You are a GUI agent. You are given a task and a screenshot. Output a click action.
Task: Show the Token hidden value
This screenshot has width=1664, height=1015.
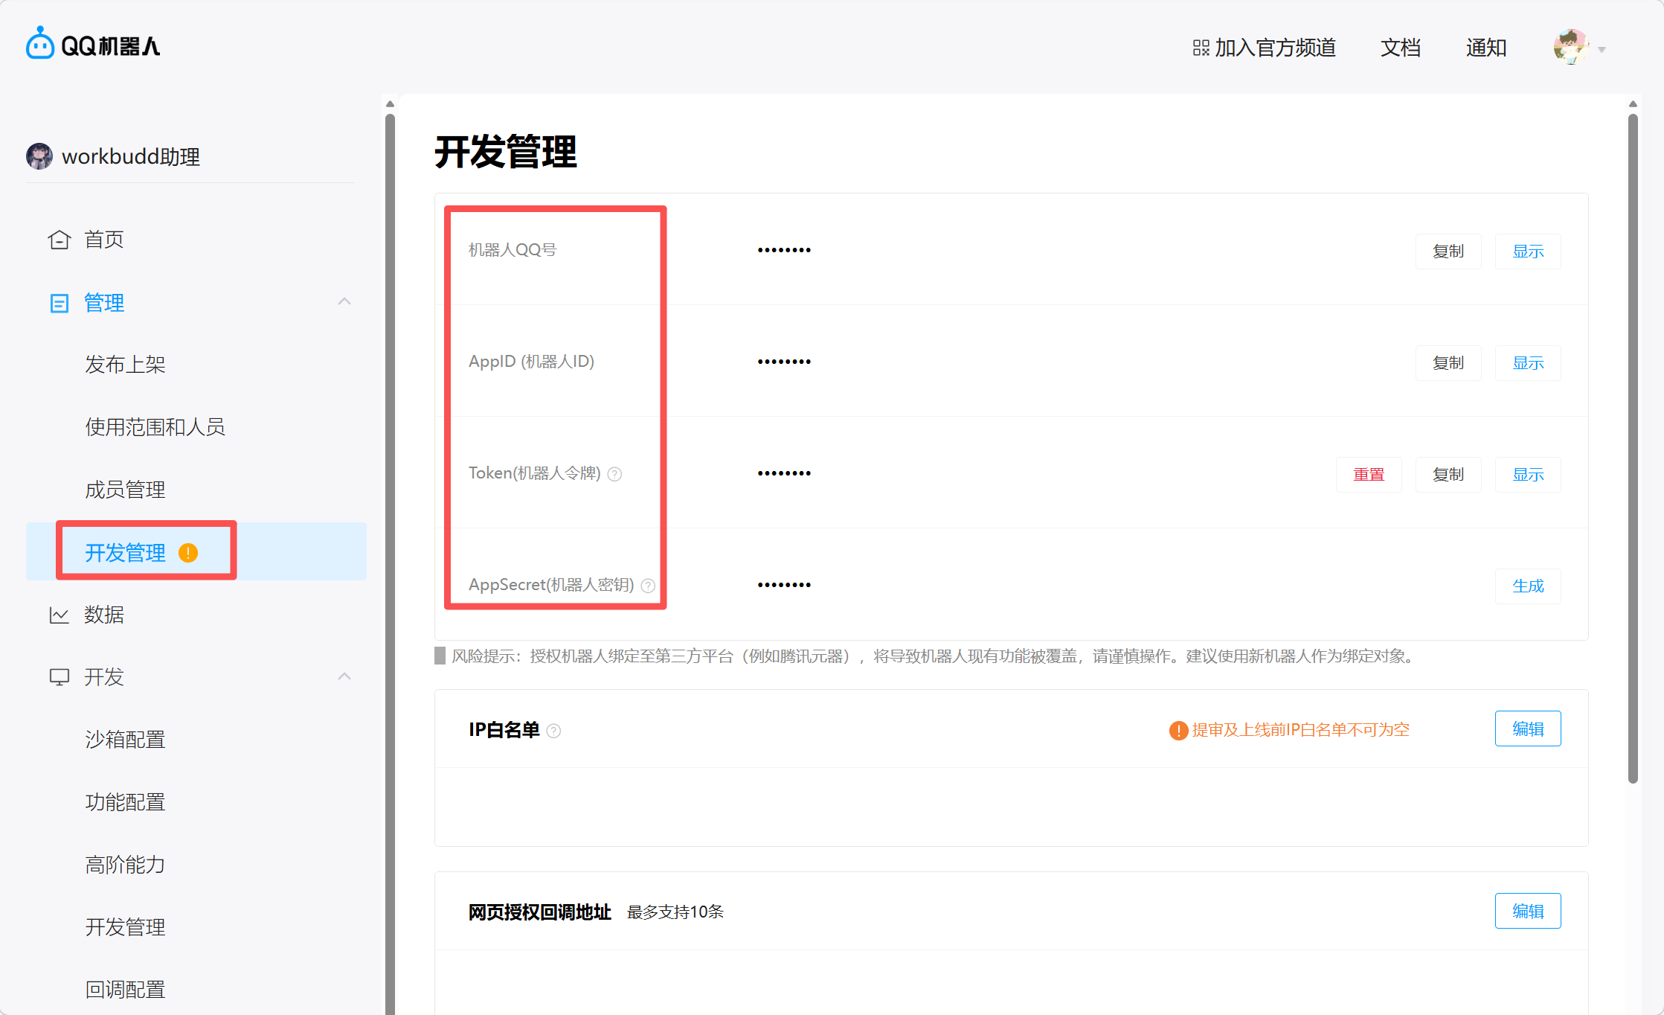[x=1527, y=475]
